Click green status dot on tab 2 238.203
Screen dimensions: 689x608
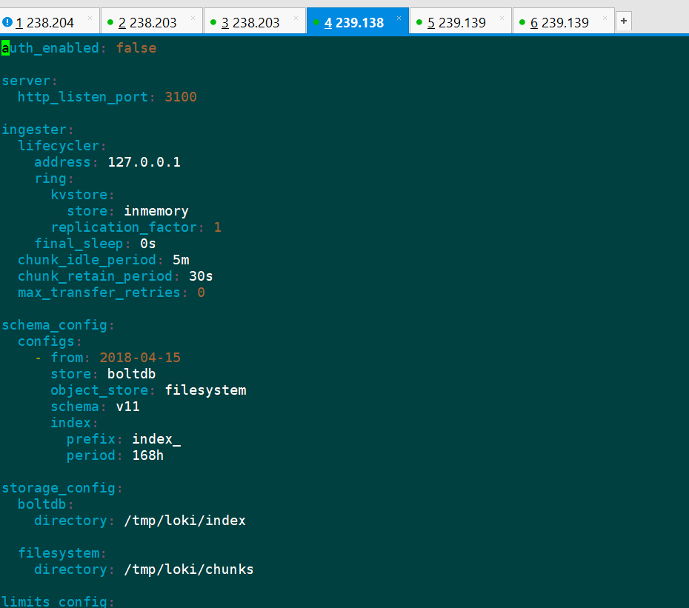click(x=110, y=22)
